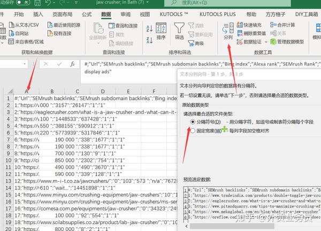Open the 视图 ribbon tab
Viewport: 321px width, 231px height.
click(145, 14)
